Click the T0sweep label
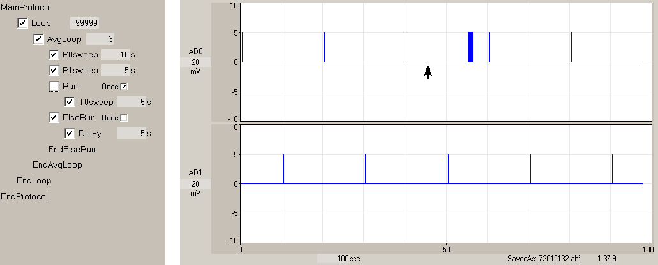658x265 pixels. (x=96, y=102)
